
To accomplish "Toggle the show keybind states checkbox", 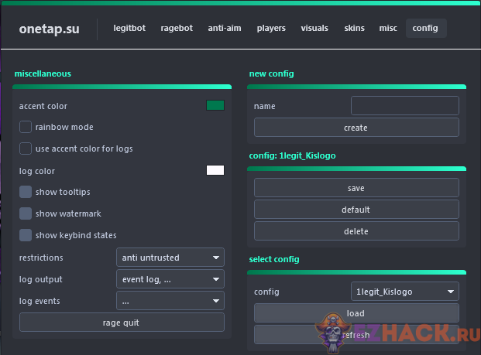I will 26,235.
